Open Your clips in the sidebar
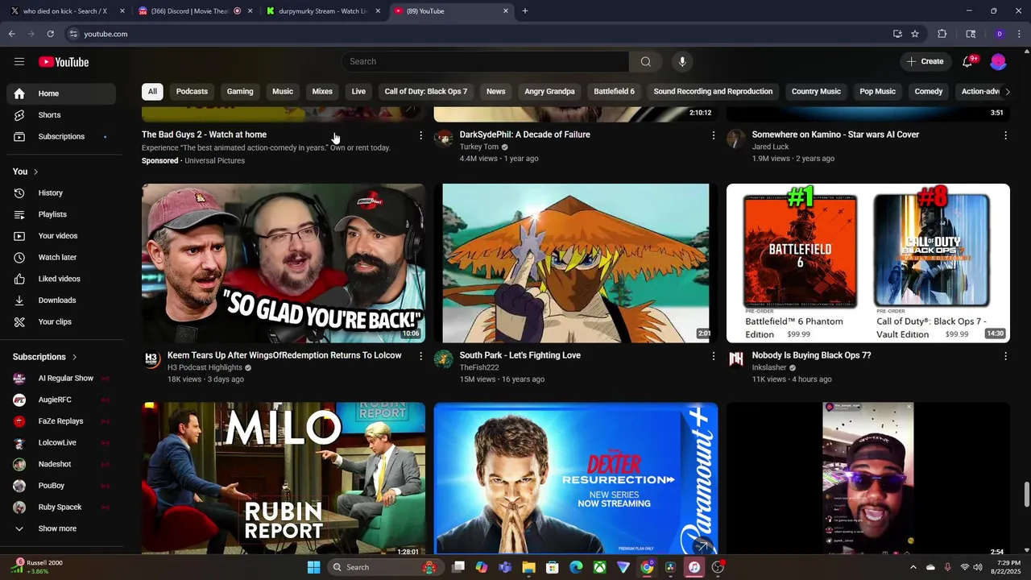The width and height of the screenshot is (1031, 580). 61,322
